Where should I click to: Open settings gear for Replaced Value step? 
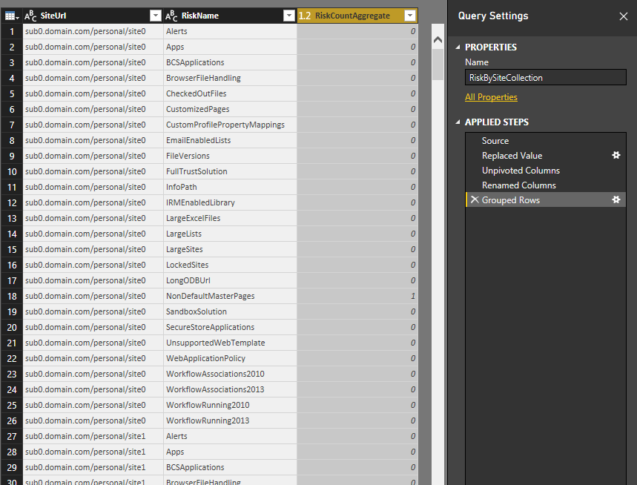coord(615,156)
